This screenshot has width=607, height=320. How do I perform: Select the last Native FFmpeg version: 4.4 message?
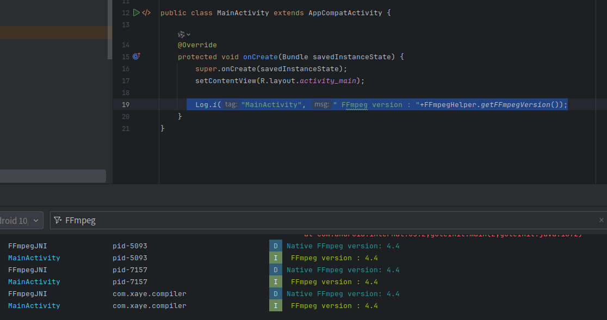[x=343, y=294]
